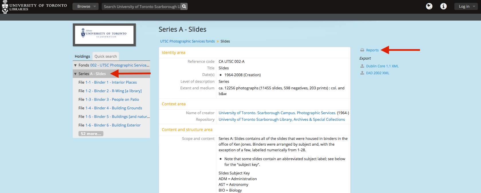Click the EAD 2002 XML export icon
Screen dimensions: 481x193
(362, 73)
